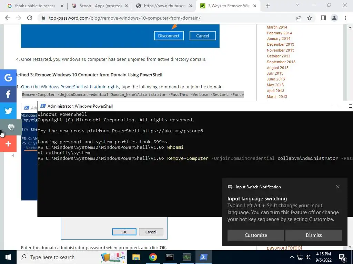Screen dimensions: 353x264
Task: Open a new Chrome tab
Action: click(268, 6)
